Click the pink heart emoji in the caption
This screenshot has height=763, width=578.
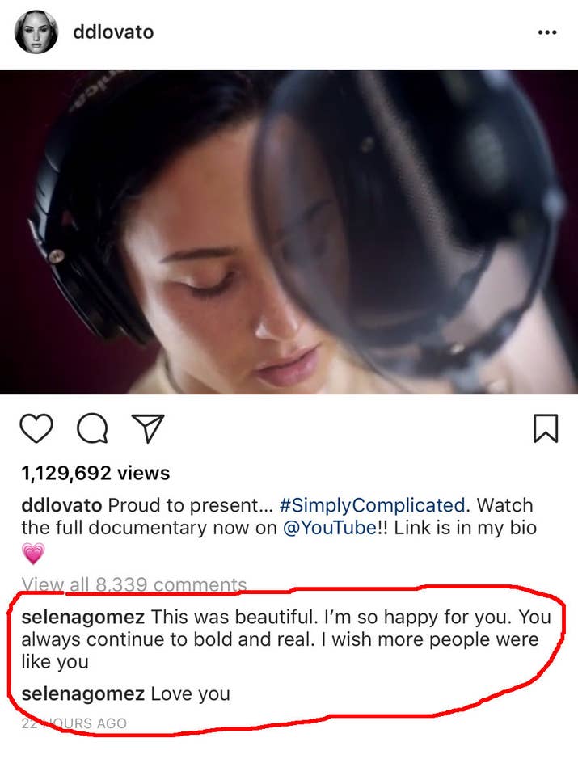(32, 554)
